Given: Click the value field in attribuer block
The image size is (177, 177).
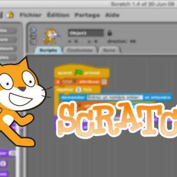Looking at the screenshot, I should [x=104, y=82].
